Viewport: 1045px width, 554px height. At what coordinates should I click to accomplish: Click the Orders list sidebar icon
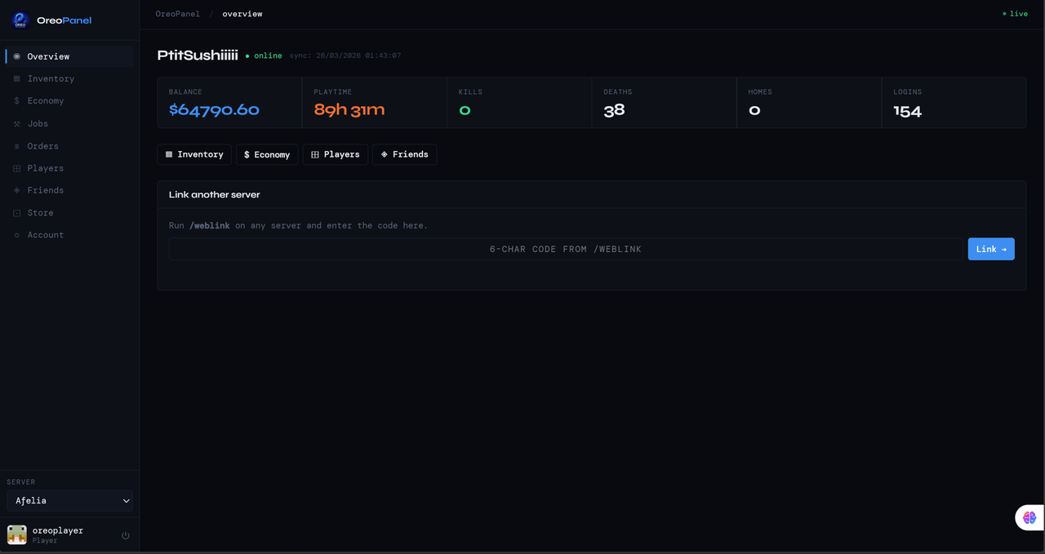[16, 146]
